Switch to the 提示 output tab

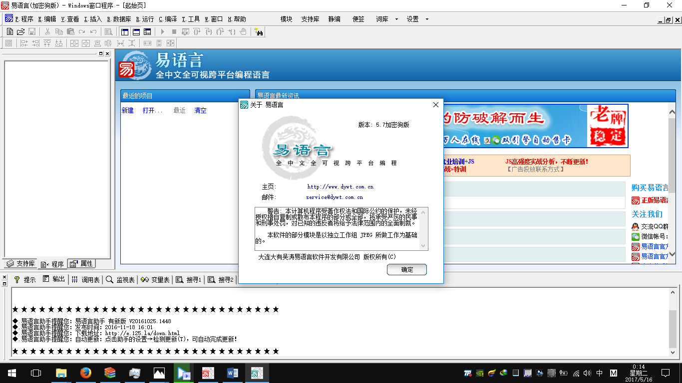point(25,280)
